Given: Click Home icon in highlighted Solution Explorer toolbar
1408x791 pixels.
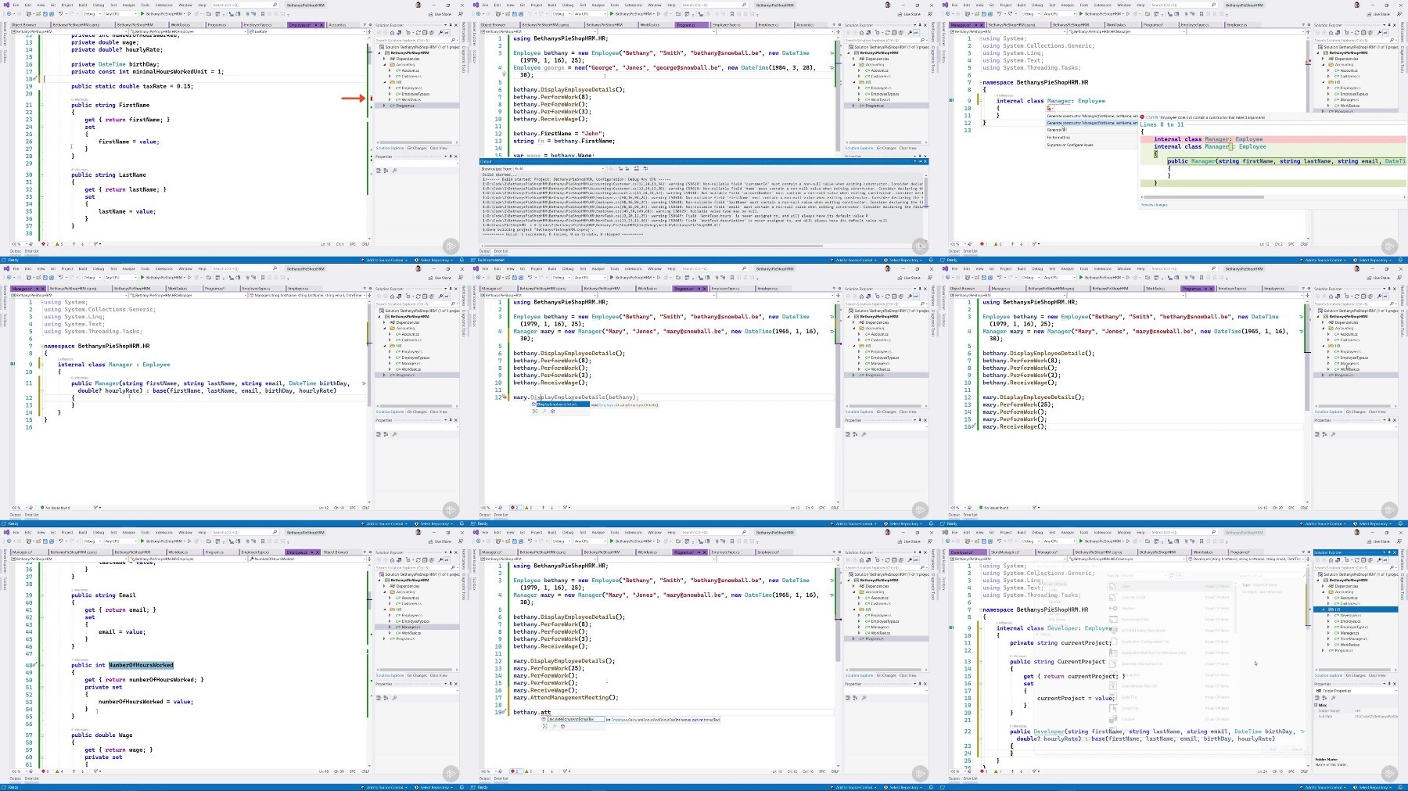Looking at the screenshot, I should [1331, 560].
